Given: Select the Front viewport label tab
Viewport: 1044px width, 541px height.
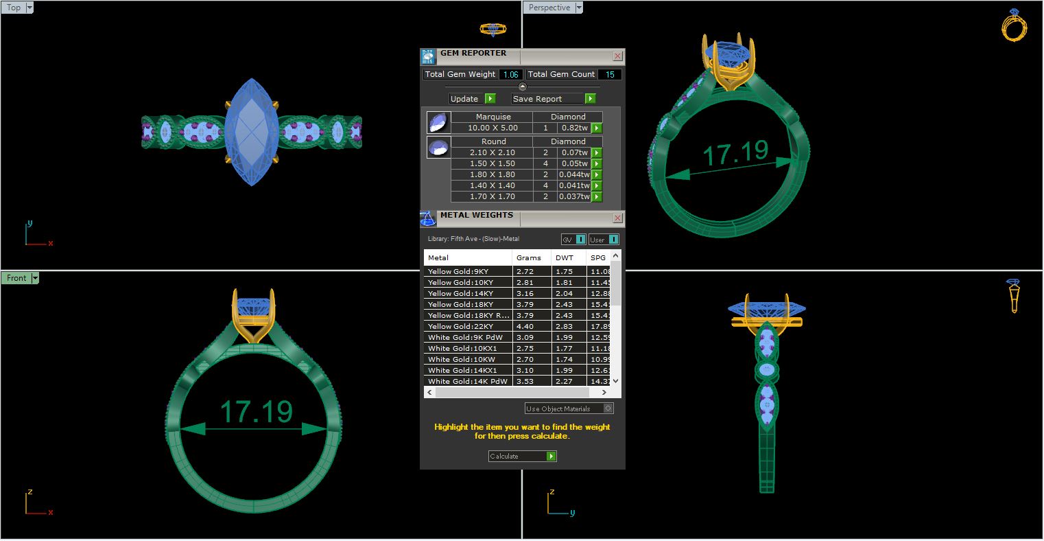Looking at the screenshot, I should 16,278.
